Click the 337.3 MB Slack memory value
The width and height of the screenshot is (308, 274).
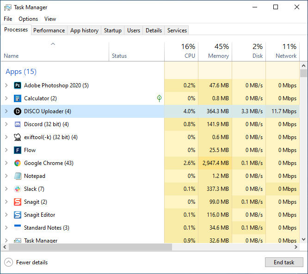click(x=218, y=189)
